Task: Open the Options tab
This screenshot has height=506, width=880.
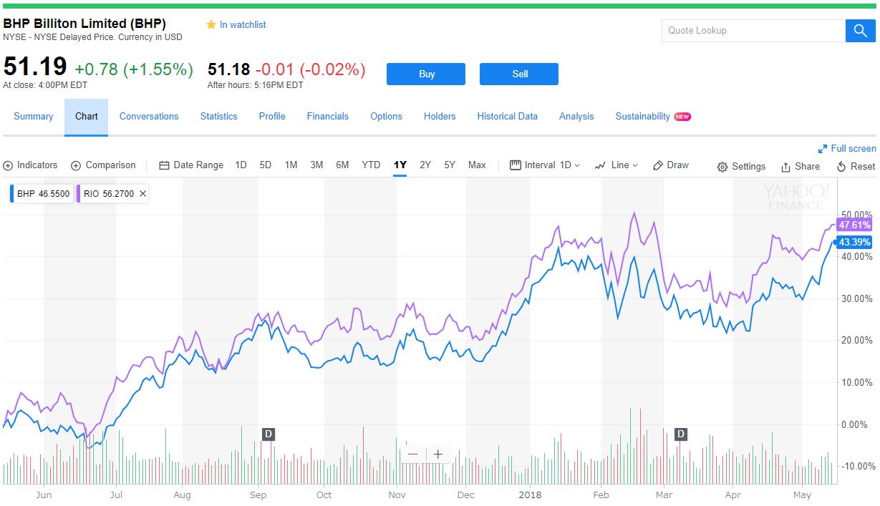Action: 387,117
